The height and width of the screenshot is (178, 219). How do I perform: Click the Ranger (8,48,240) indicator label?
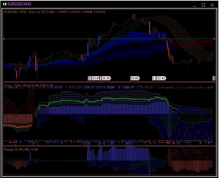[x=21, y=149]
